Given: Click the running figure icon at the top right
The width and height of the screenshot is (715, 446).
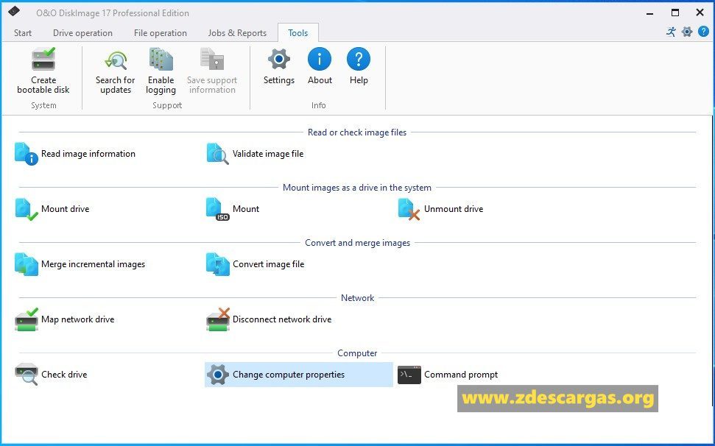Looking at the screenshot, I should [x=671, y=32].
